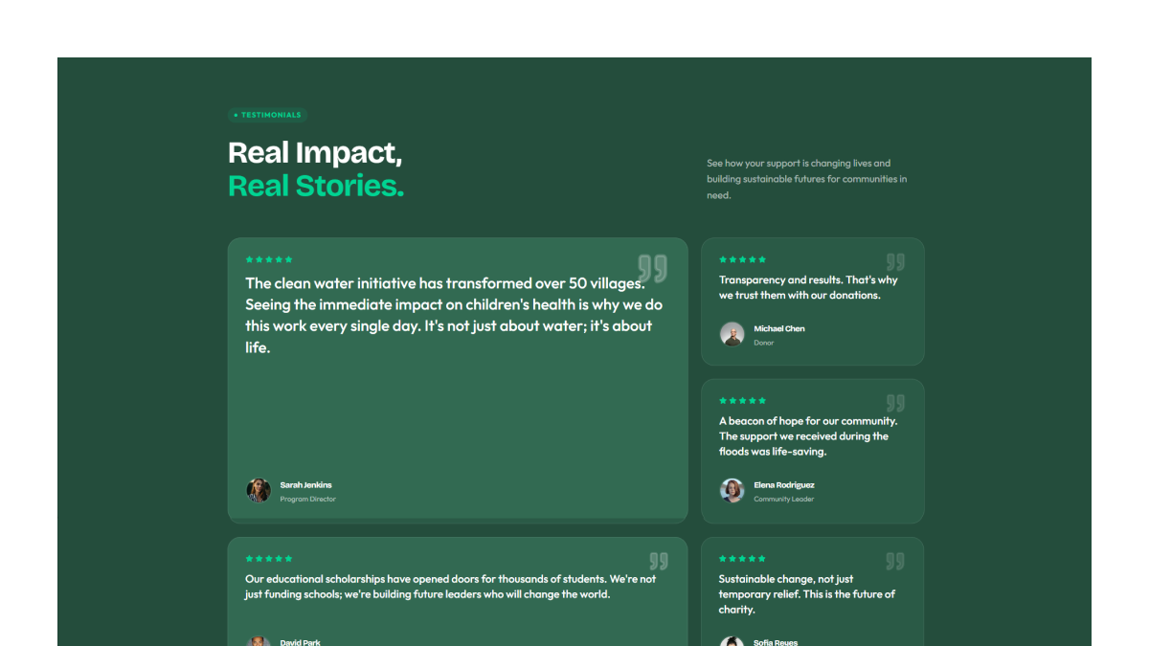Click Sarah Jenkins' avatar photo
Image resolution: width=1149 pixels, height=646 pixels.
pyautogui.click(x=259, y=490)
